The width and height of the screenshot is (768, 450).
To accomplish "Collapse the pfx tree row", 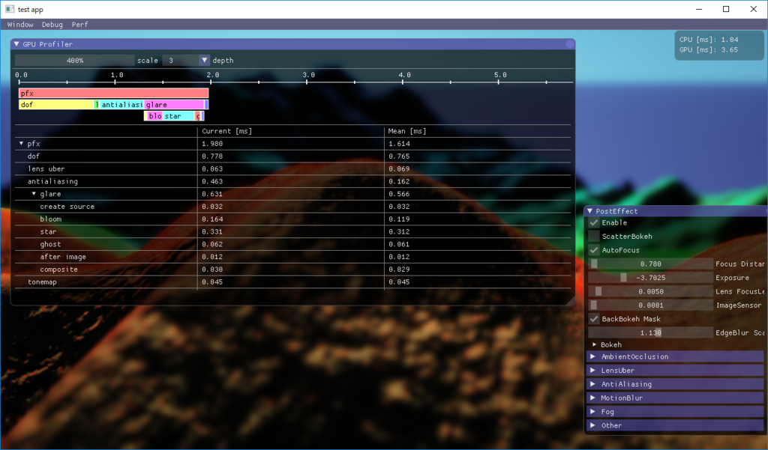I will (21, 144).
